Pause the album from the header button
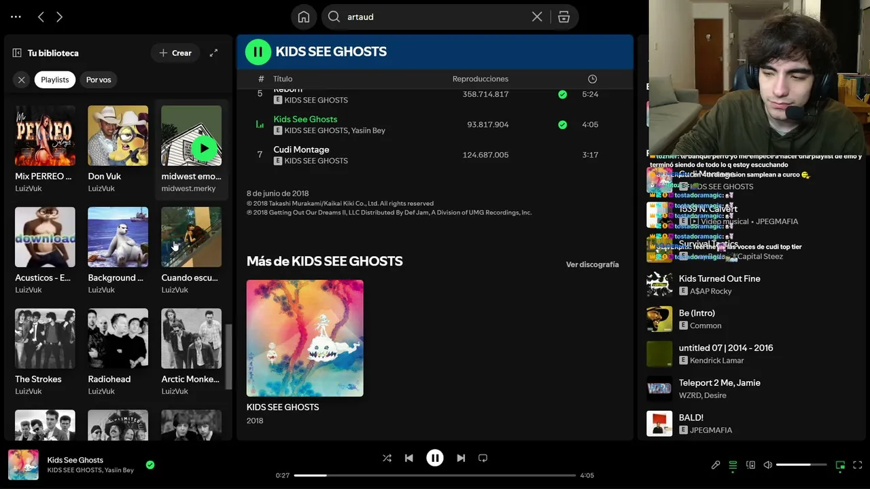 pyautogui.click(x=258, y=52)
